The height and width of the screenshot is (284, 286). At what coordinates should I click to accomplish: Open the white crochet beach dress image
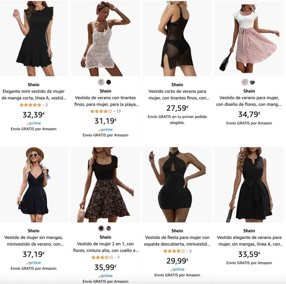pos(105,38)
